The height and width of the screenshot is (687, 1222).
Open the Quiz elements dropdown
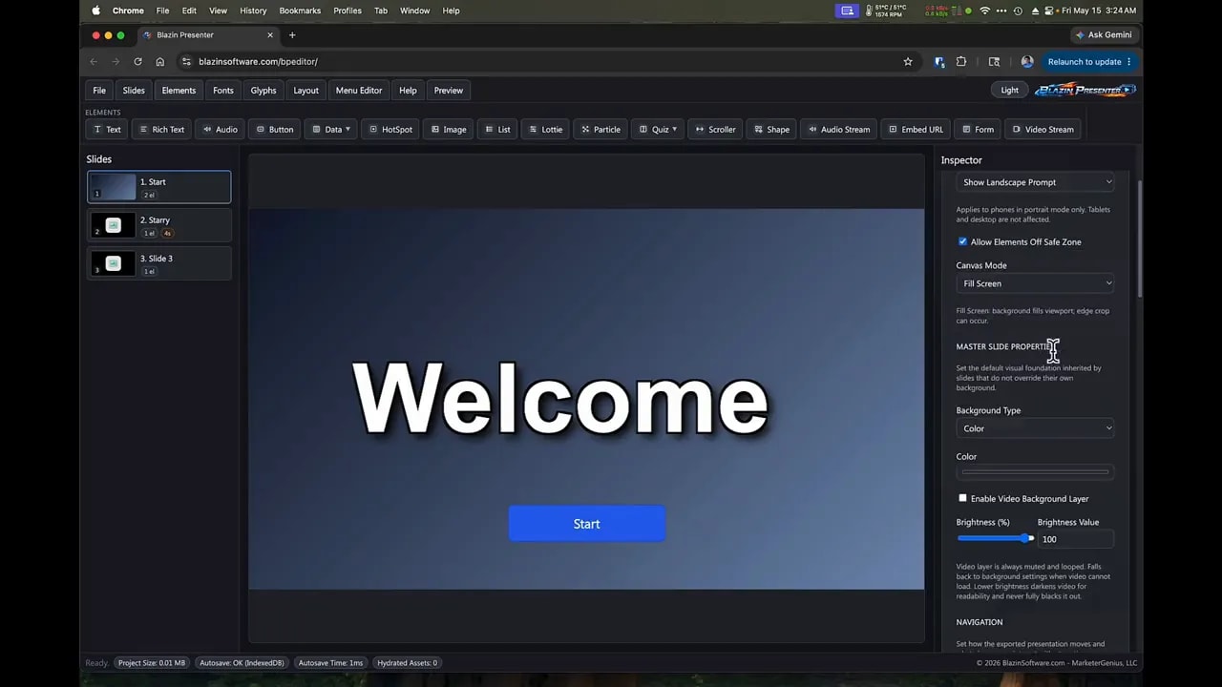[658, 130]
